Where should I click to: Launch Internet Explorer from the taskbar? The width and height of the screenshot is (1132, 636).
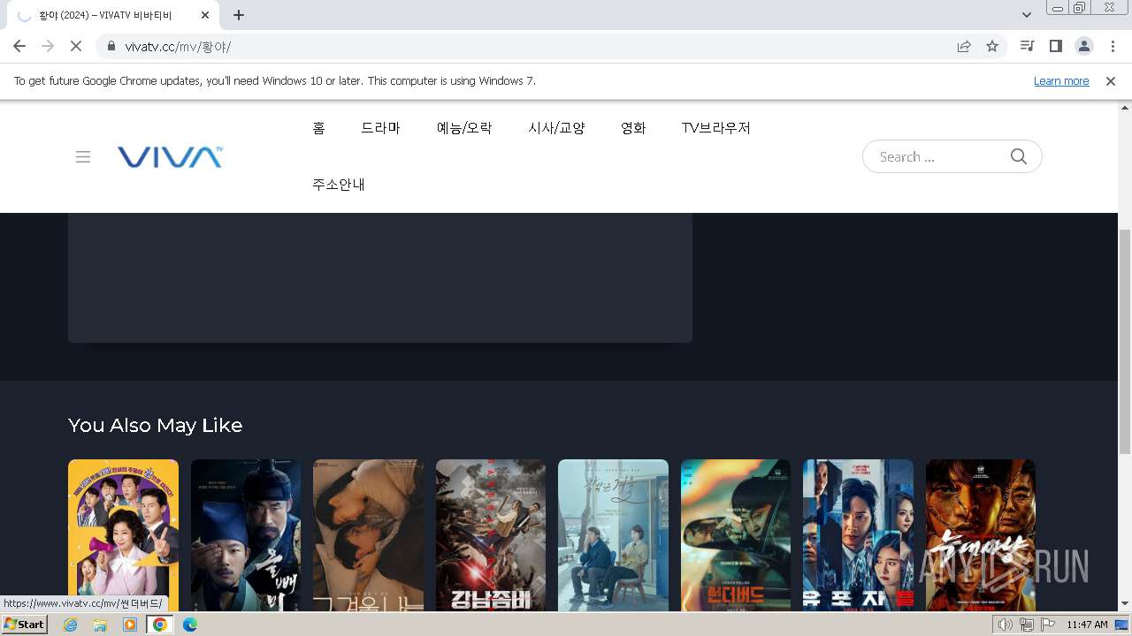(71, 625)
